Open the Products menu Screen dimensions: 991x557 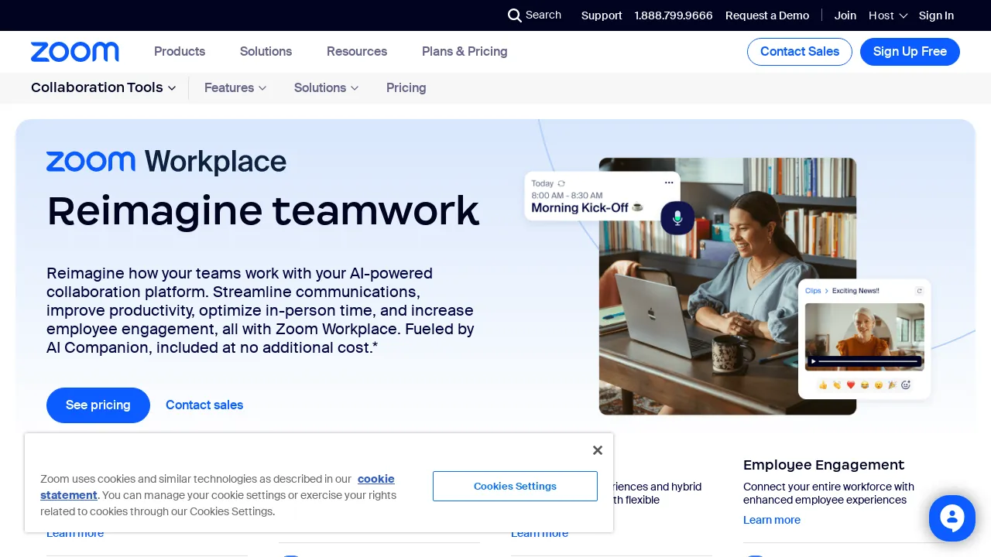180,52
